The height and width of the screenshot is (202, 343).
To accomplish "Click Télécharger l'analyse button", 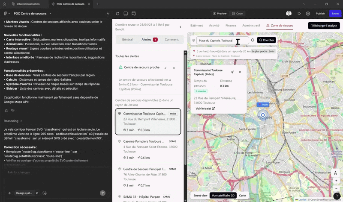I will 324,26.
